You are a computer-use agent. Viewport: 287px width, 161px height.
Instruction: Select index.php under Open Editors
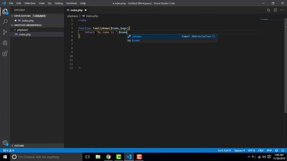pyautogui.click(x=37, y=21)
